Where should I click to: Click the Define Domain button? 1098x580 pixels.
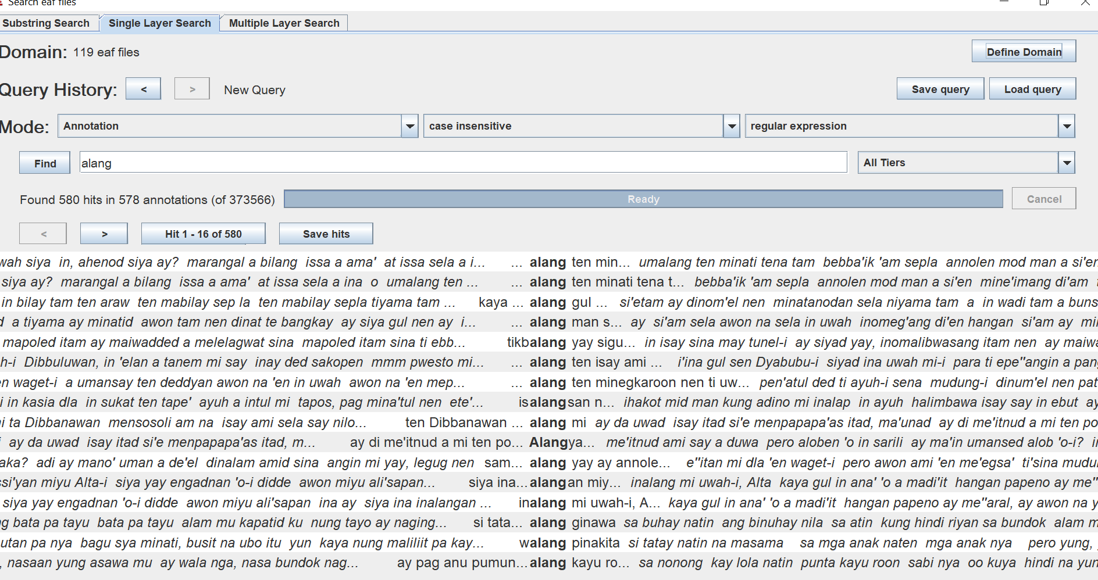(1024, 52)
